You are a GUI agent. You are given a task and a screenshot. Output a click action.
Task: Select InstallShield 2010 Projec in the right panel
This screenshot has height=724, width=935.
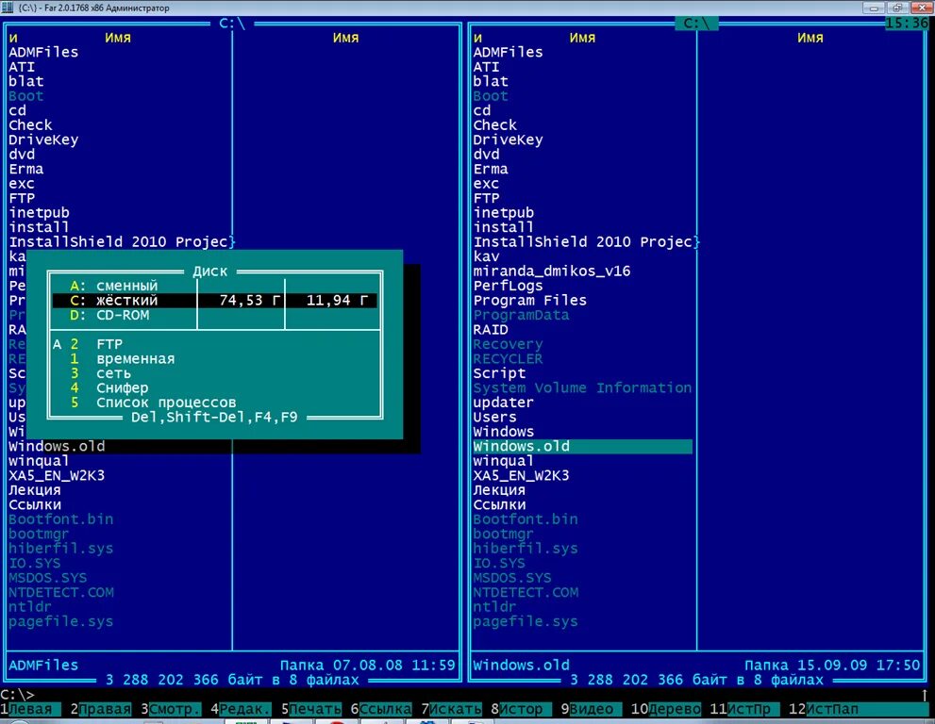pyautogui.click(x=582, y=242)
